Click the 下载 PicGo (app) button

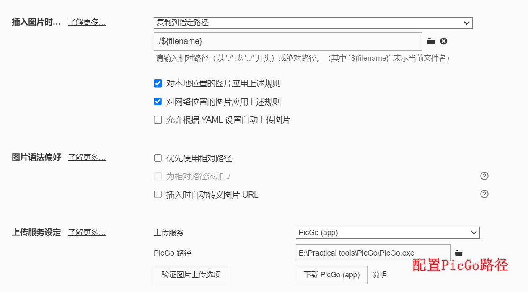331,275
